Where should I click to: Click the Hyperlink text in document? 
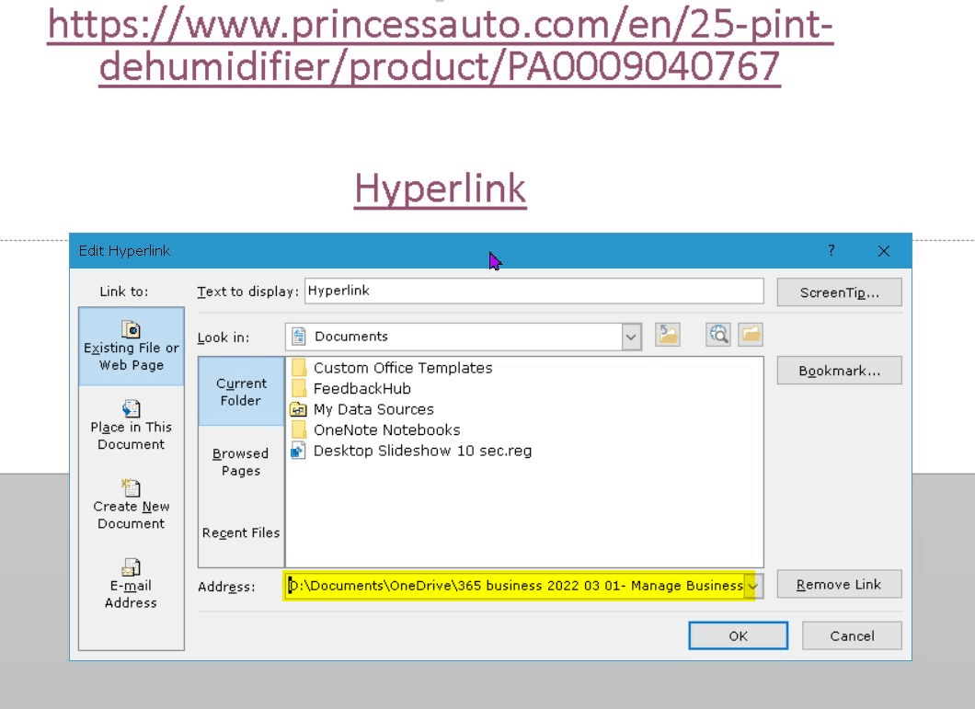click(441, 189)
